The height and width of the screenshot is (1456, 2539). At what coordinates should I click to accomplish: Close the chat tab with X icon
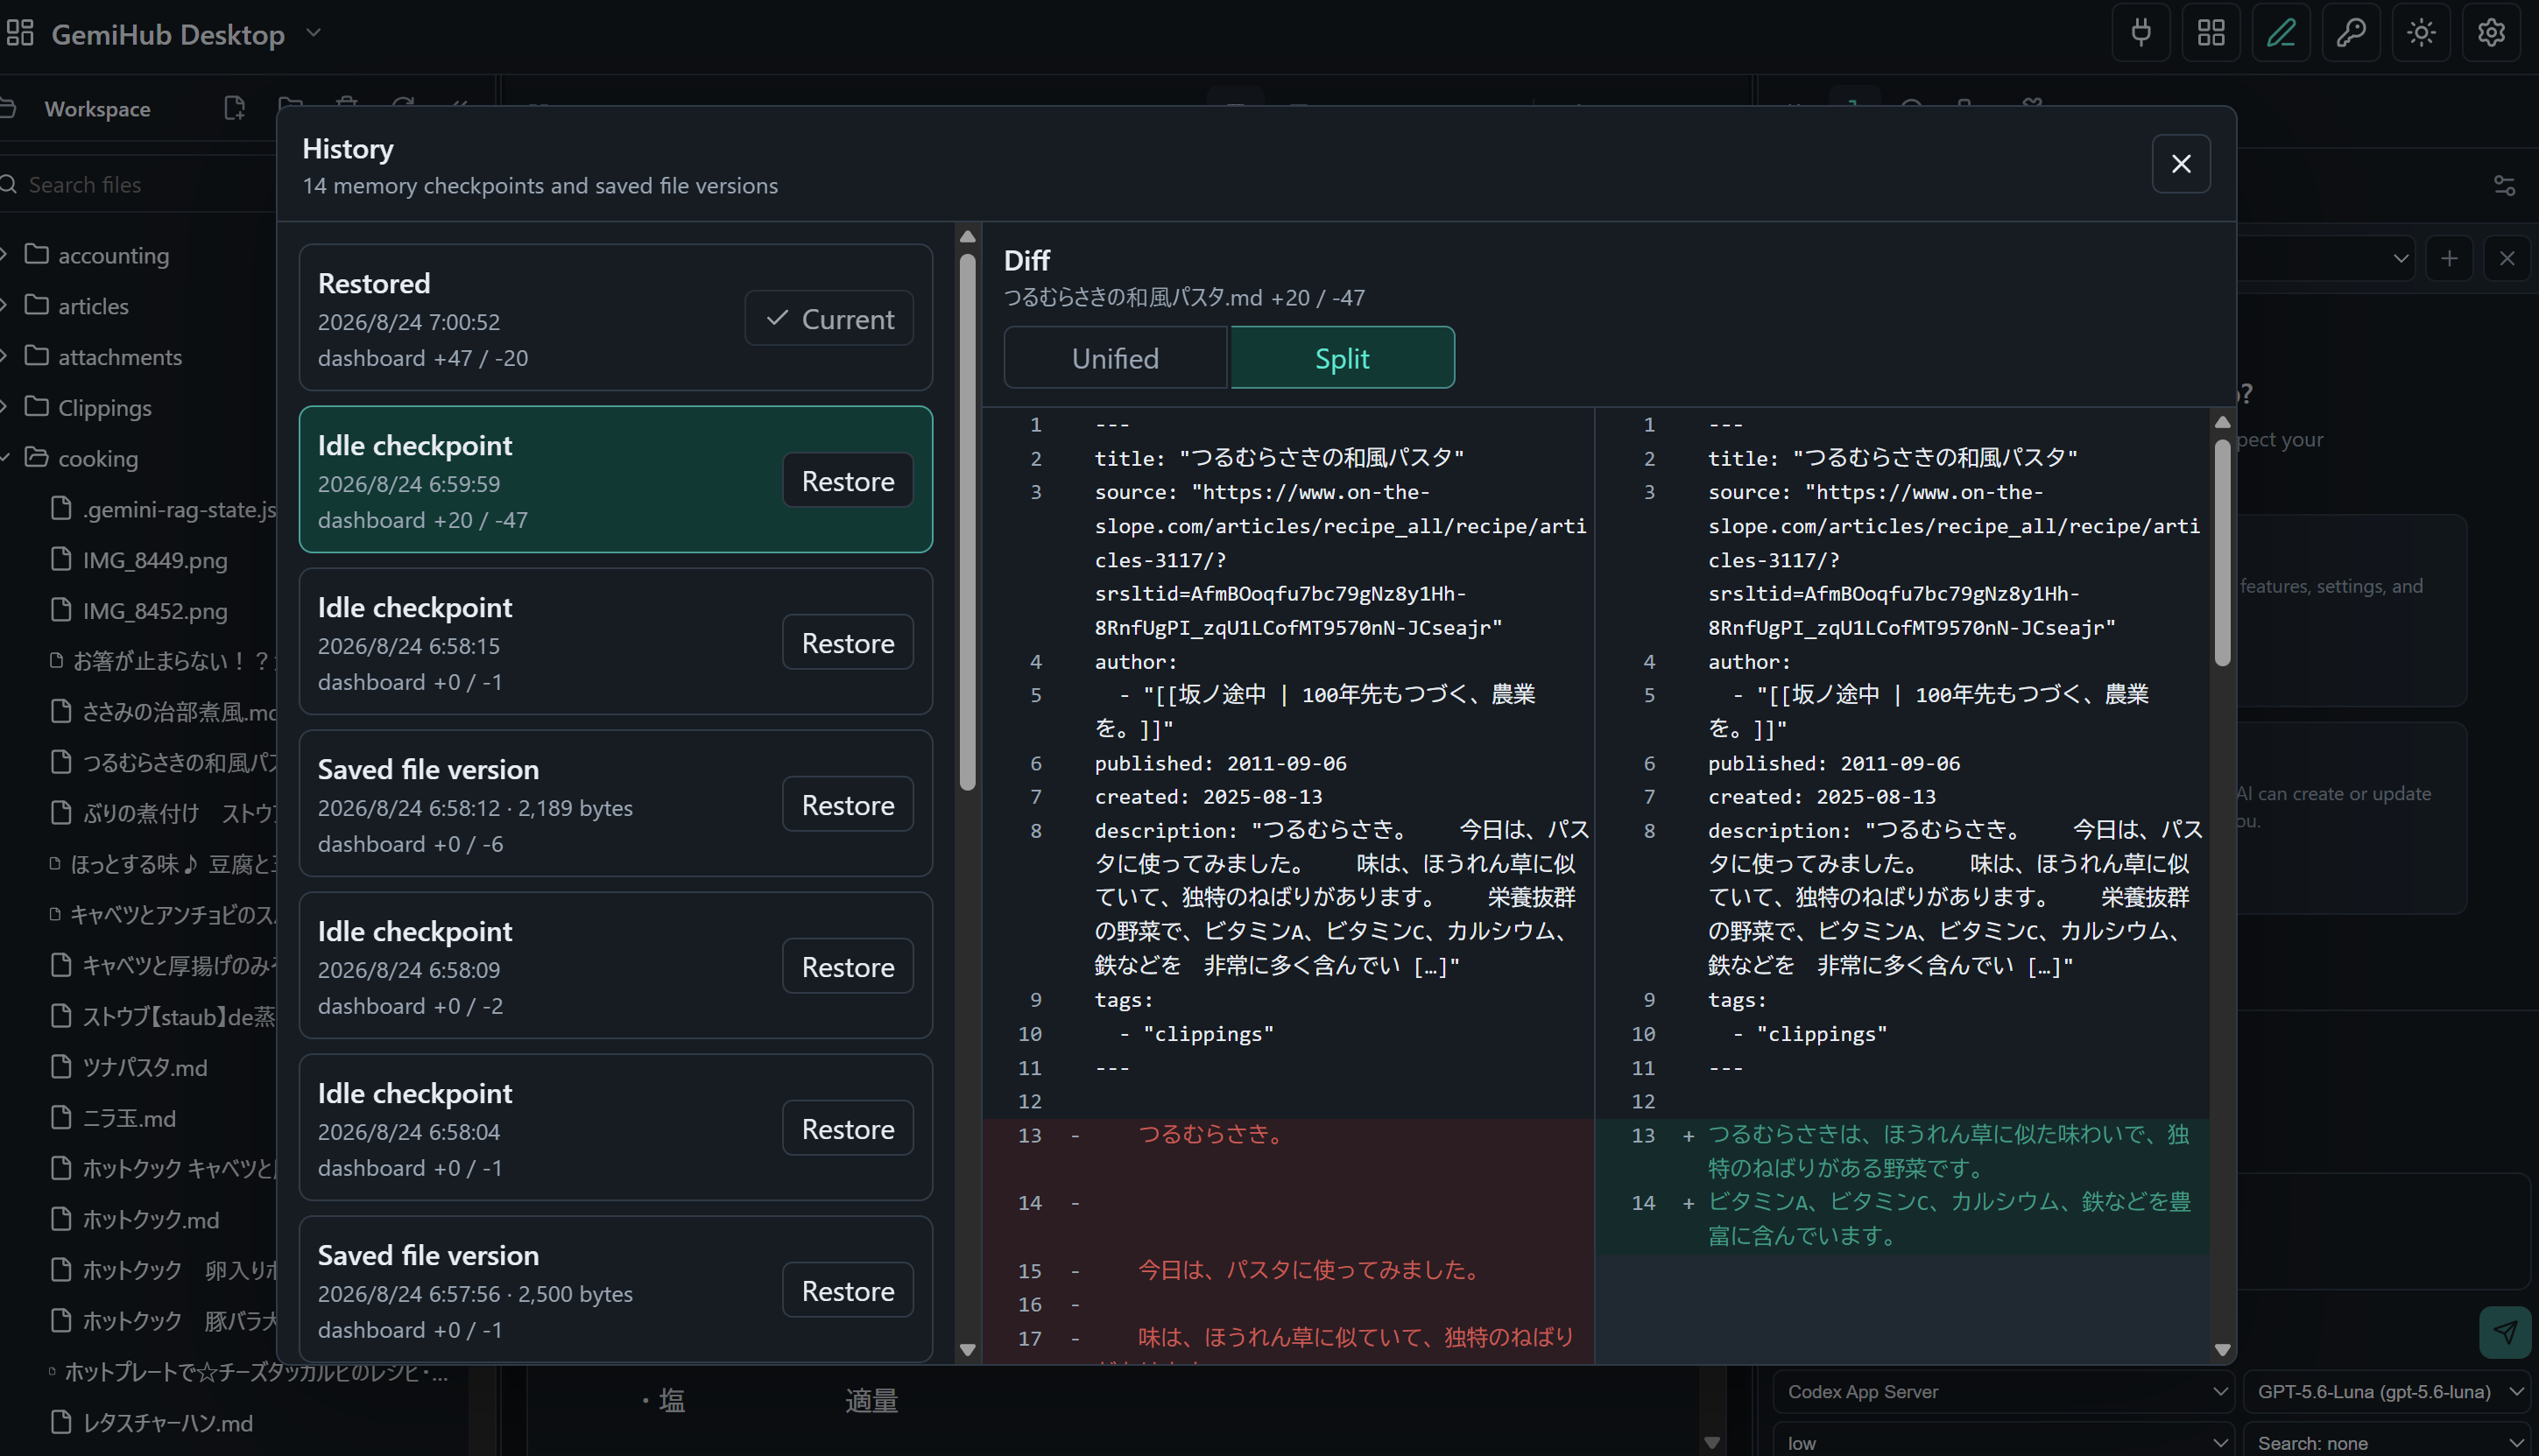coord(2507,259)
